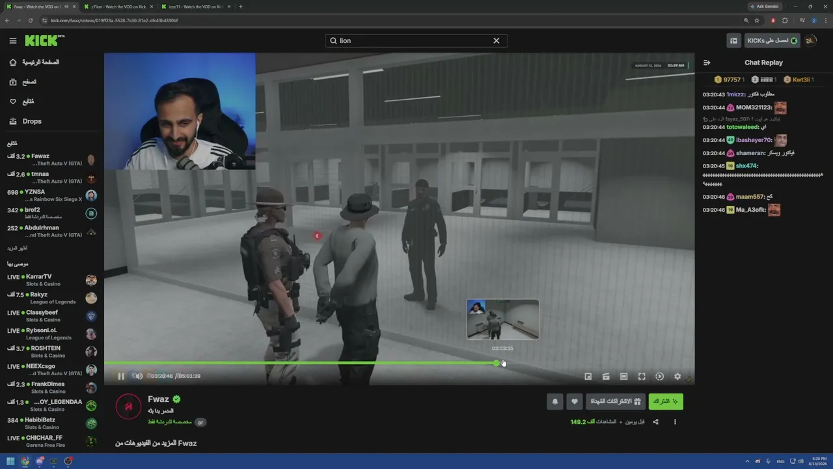Image resolution: width=833 pixels, height=469 pixels.
Task: Open the hamburger sidebar menu
Action: (x=13, y=40)
